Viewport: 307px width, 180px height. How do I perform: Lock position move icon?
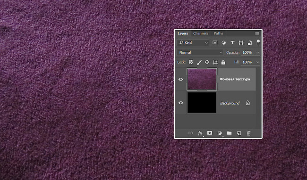tap(207, 62)
